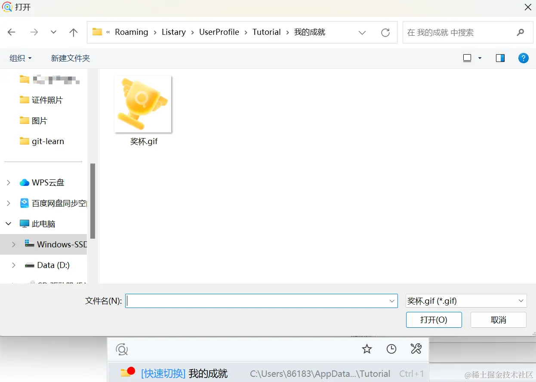Click the search box for 我的成就
The height and width of the screenshot is (382, 536).
point(468,32)
